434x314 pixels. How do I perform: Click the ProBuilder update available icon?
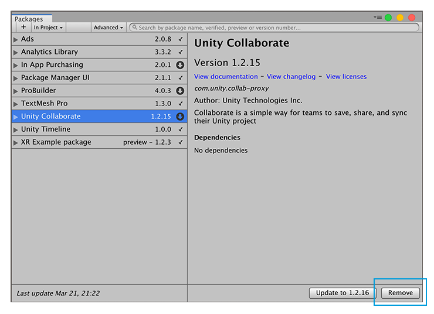pos(180,91)
